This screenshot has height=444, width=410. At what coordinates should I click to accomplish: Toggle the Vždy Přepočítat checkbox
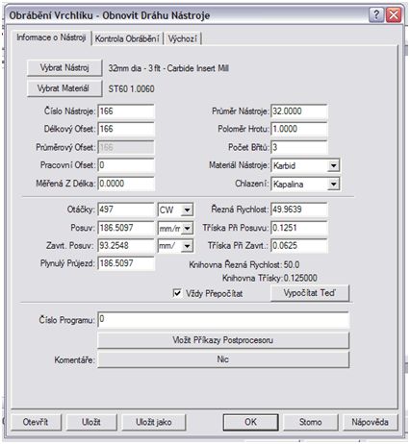(x=177, y=293)
